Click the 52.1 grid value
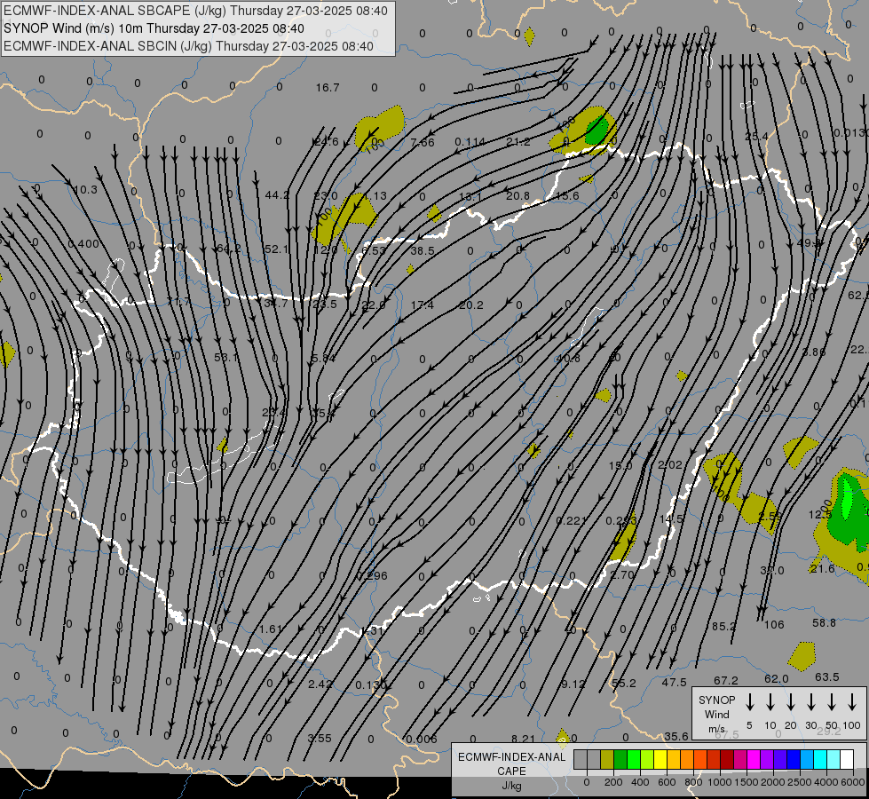 277,249
